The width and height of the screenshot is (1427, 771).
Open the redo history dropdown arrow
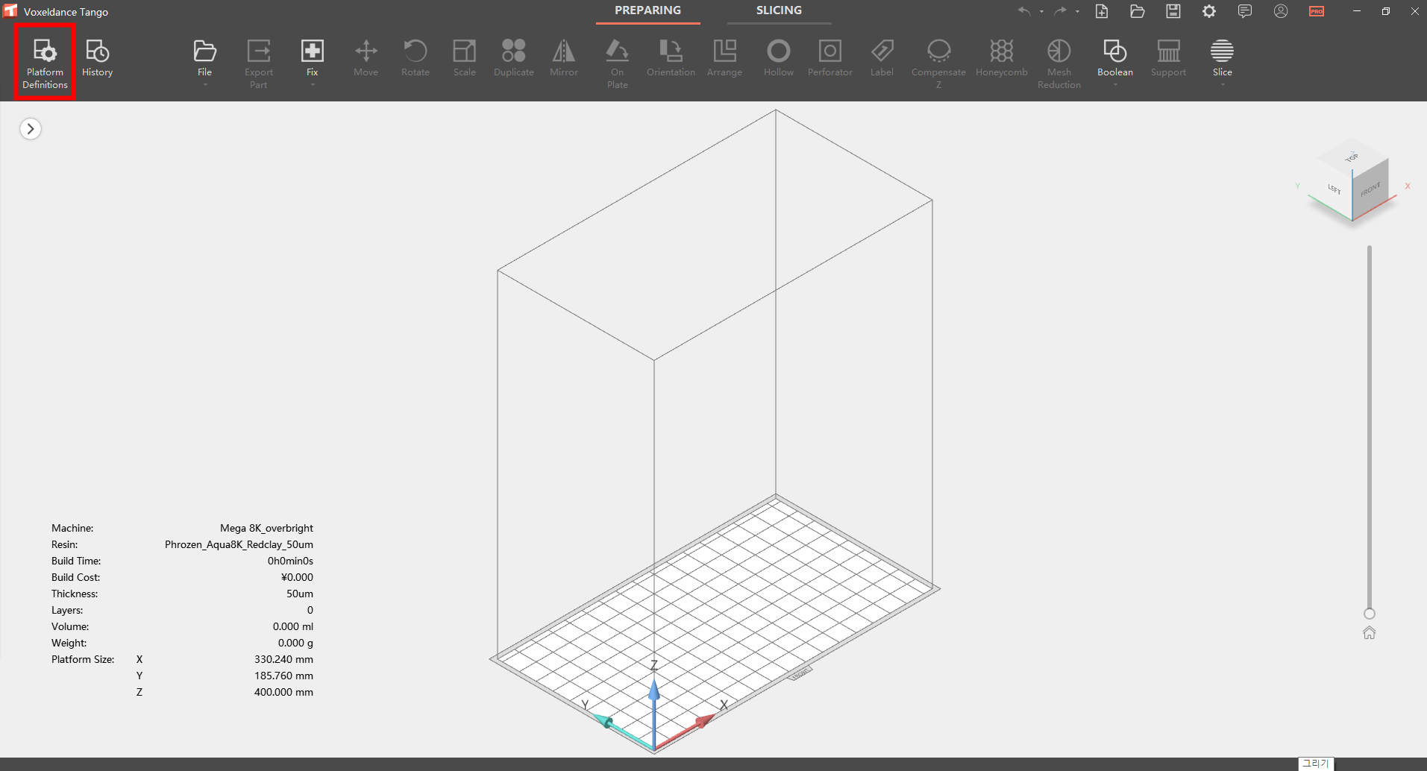click(x=1077, y=12)
